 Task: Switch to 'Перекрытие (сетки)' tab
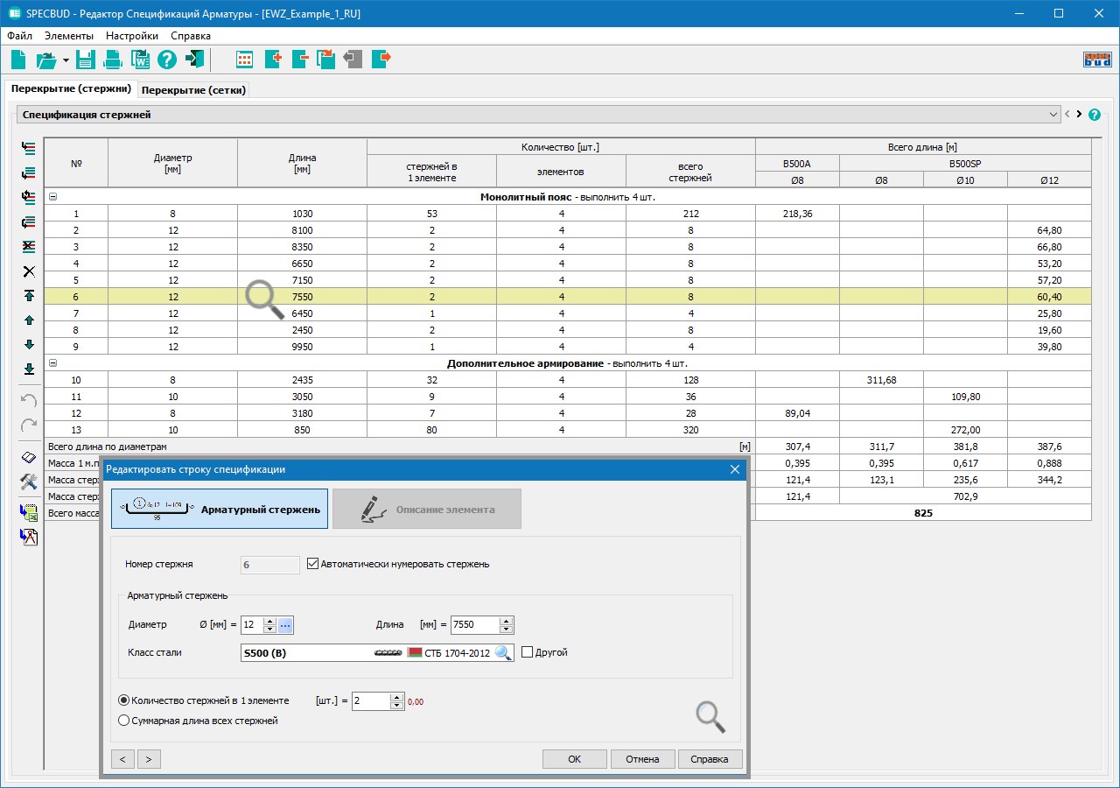194,90
